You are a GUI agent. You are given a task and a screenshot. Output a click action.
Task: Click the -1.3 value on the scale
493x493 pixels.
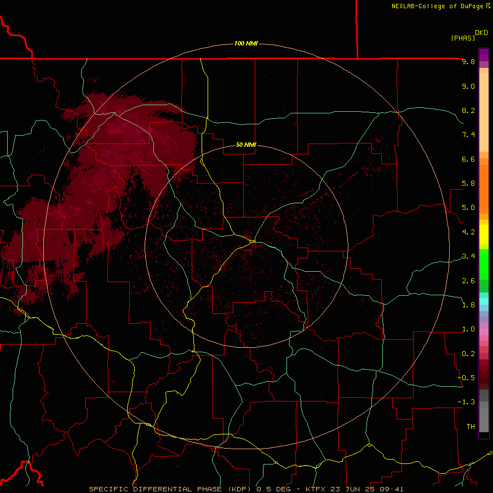coord(466,402)
